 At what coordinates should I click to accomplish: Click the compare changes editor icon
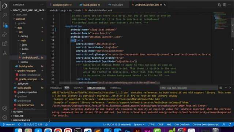tap(219, 5)
